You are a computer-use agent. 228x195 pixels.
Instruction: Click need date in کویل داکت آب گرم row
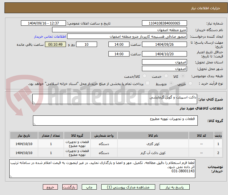[x=24, y=153]
